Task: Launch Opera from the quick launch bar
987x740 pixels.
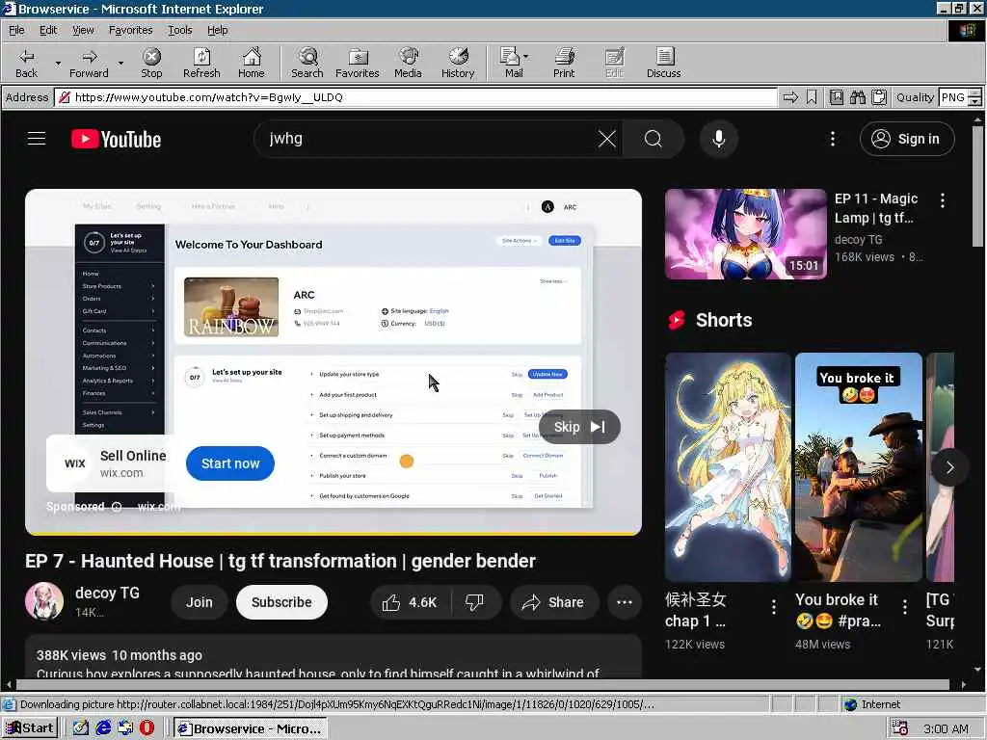Action: tap(147, 728)
